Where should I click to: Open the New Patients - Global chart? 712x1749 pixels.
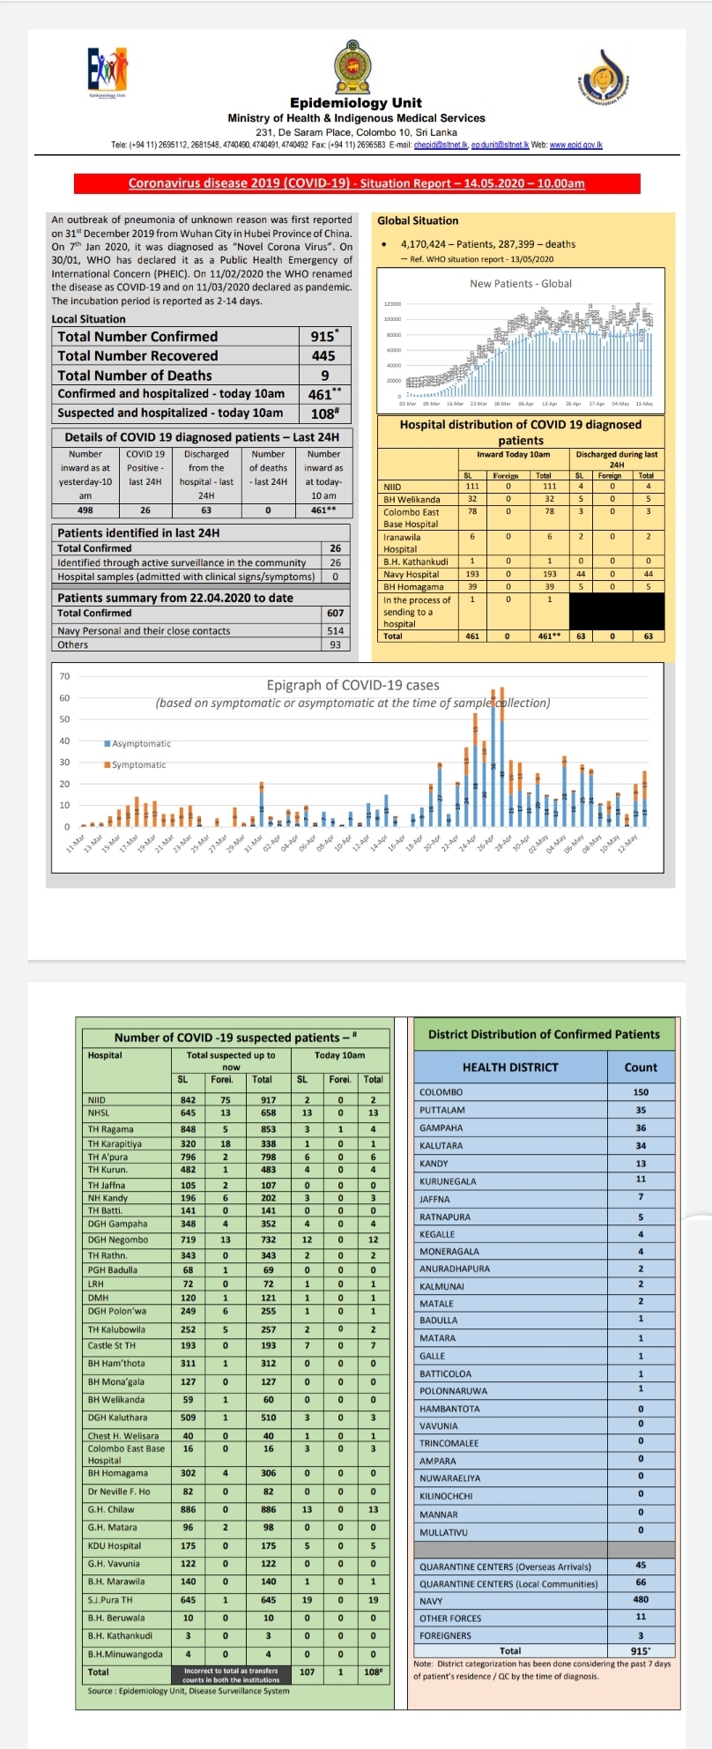click(520, 339)
